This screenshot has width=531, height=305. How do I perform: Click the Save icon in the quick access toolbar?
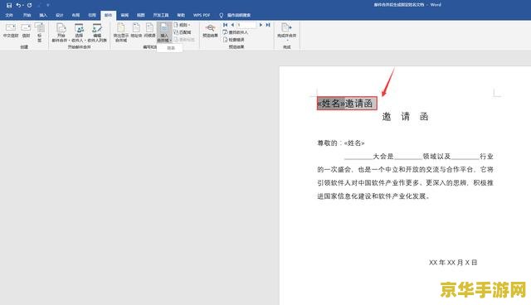pos(9,5)
